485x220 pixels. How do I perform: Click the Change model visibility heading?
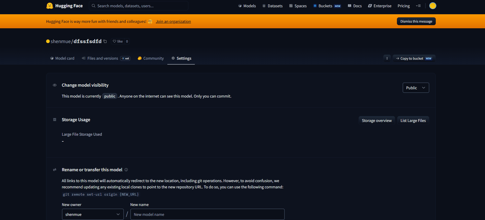click(x=85, y=85)
